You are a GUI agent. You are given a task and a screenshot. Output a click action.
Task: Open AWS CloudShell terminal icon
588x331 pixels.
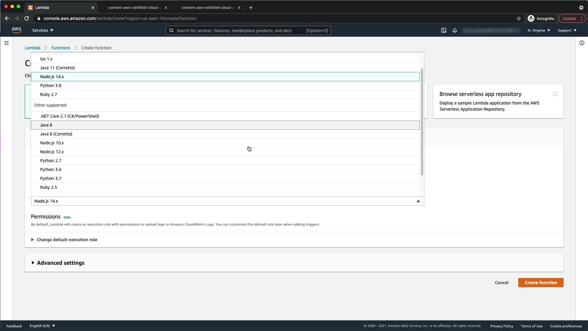point(443,30)
